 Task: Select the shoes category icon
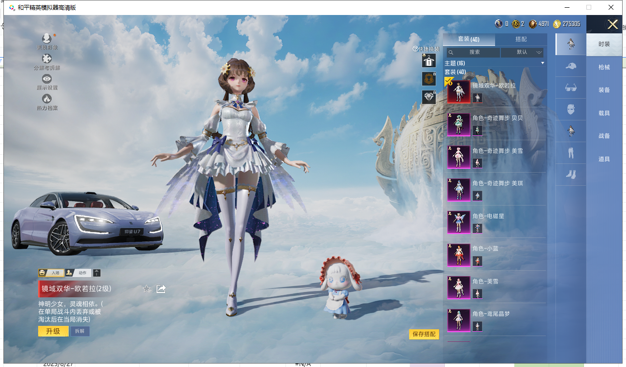point(570,175)
